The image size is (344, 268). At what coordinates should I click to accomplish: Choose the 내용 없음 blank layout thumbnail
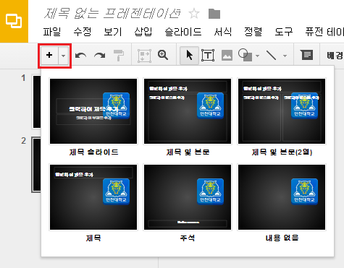[x=282, y=197]
